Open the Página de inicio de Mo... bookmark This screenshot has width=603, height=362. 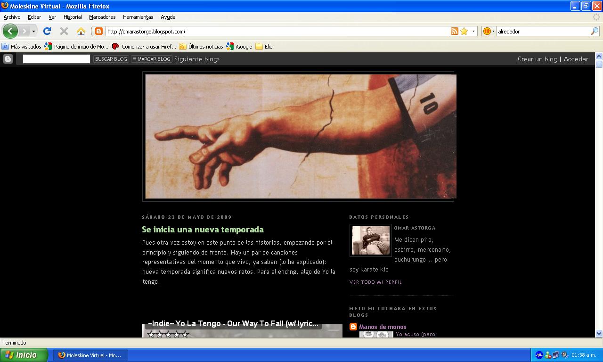tap(76, 47)
